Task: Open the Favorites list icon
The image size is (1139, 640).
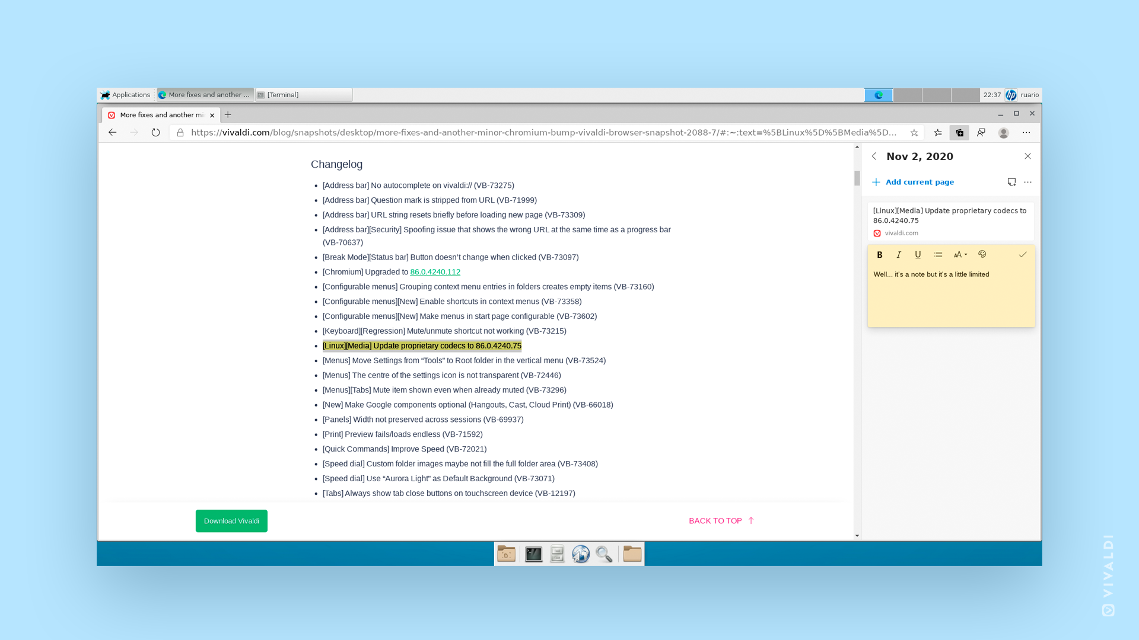Action: 938,133
